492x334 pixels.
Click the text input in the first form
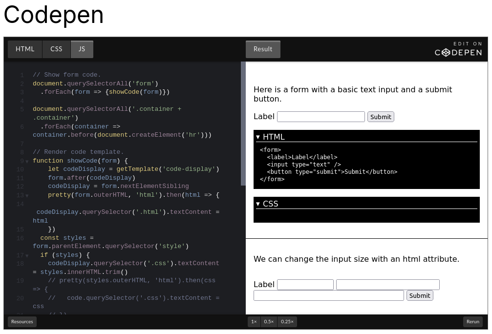[321, 117]
